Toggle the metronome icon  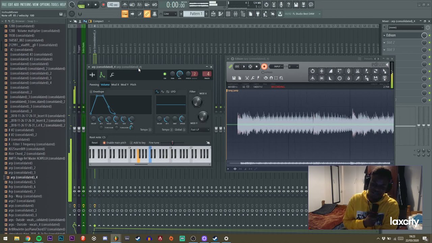click(125, 5)
